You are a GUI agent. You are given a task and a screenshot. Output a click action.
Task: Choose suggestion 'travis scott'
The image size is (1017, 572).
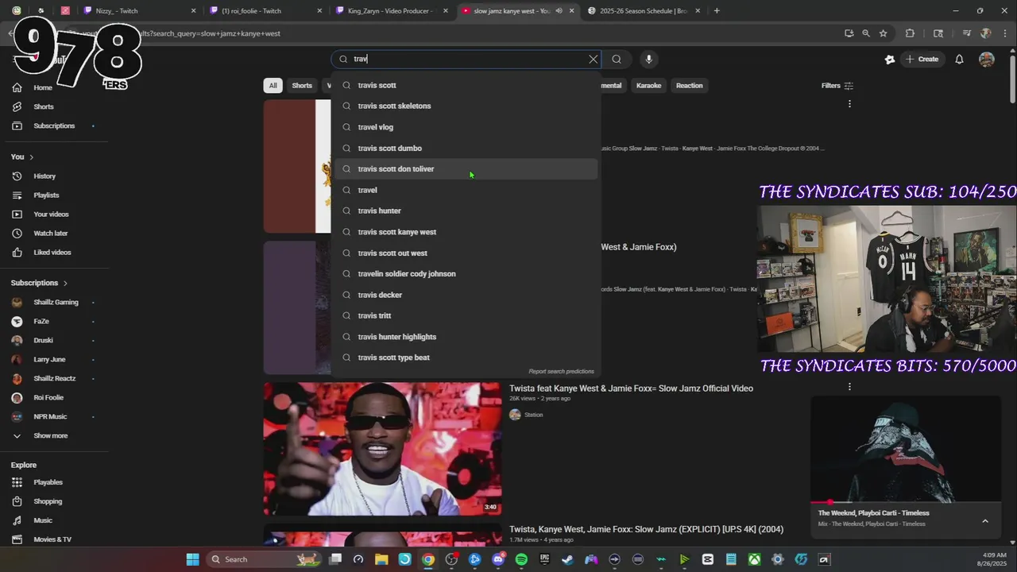pyautogui.click(x=465, y=85)
